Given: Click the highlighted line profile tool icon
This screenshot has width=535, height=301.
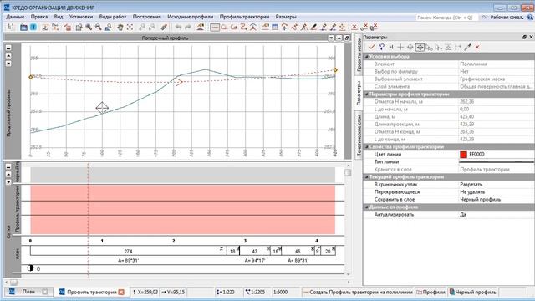Looking at the screenshot, I should (215, 28).
